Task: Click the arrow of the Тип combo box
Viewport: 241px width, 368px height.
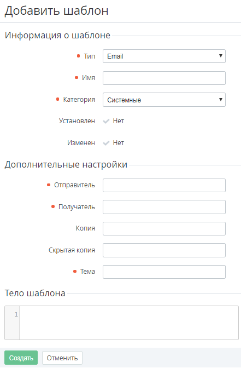Action: (220, 56)
